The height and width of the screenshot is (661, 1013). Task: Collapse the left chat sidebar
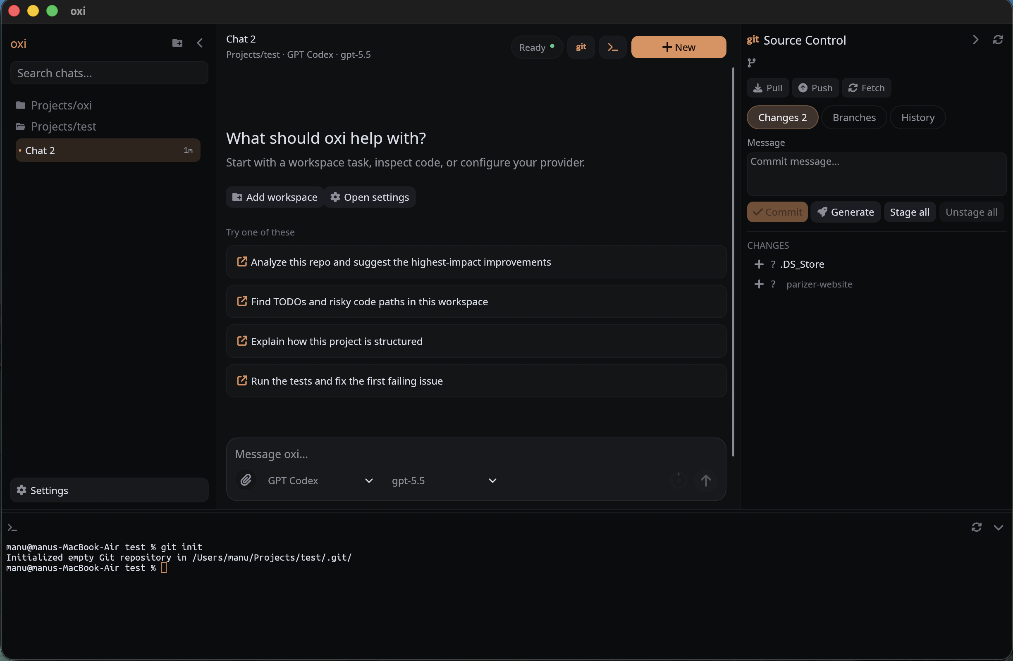point(200,43)
